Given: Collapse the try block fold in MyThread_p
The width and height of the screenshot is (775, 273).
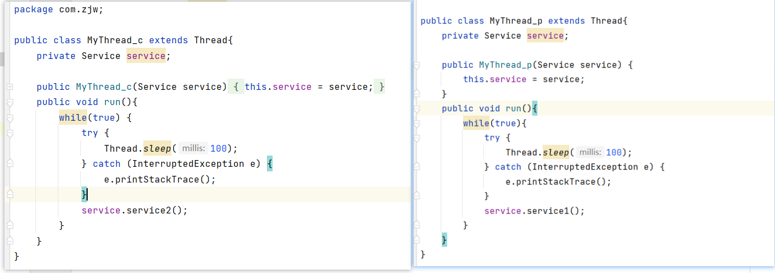Looking at the screenshot, I should pos(417,138).
